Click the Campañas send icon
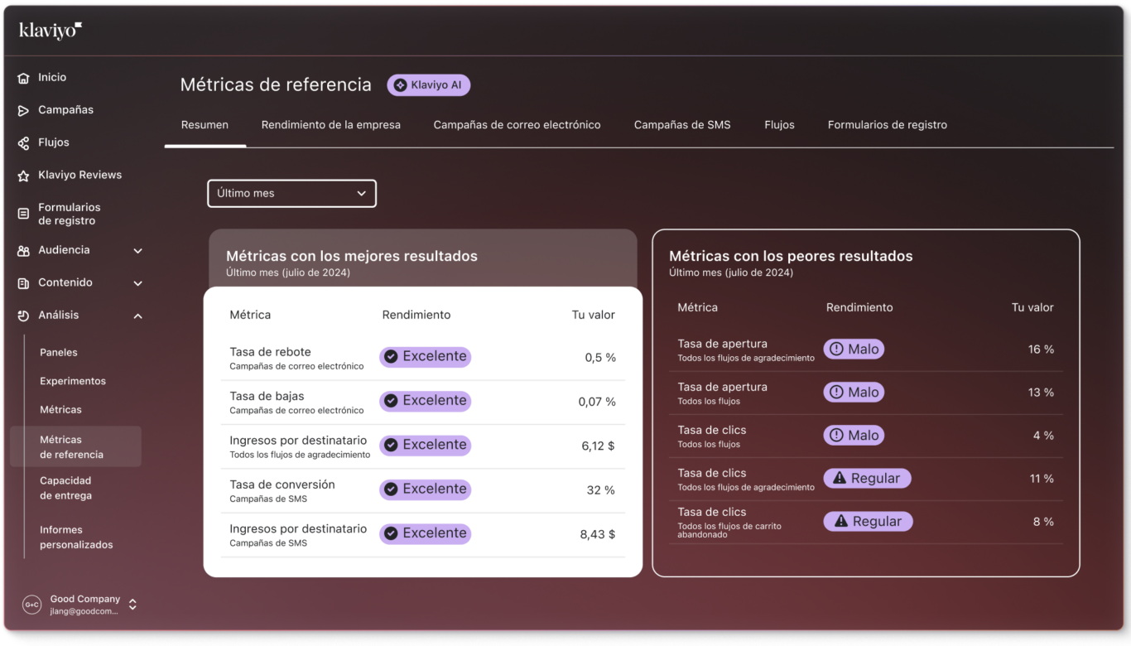Viewport: 1131px width, 646px height. point(23,110)
